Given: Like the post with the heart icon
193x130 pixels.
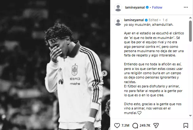Looking at the screenshot, I should (117, 126).
